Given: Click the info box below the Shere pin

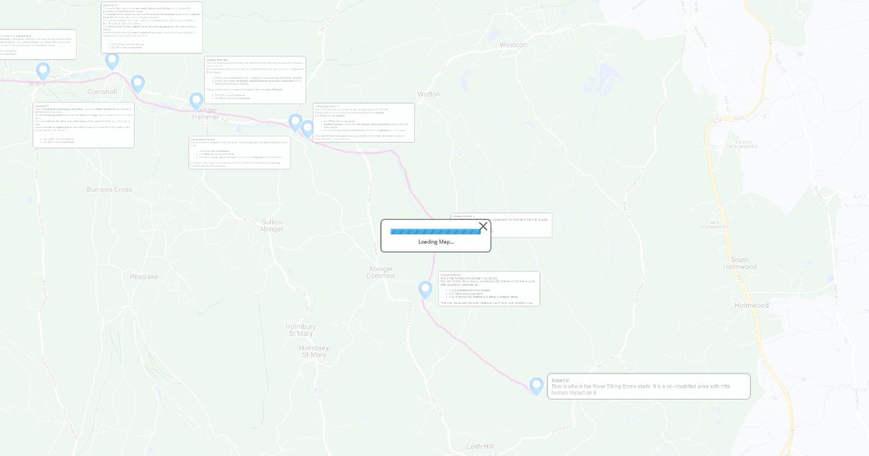Looking at the screenshot, I should [x=83, y=124].
